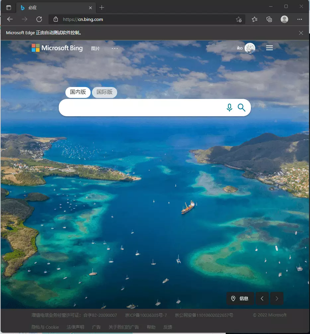Expand the three-dot more menu beside 图片
This screenshot has height=334, width=310.
coord(115,48)
